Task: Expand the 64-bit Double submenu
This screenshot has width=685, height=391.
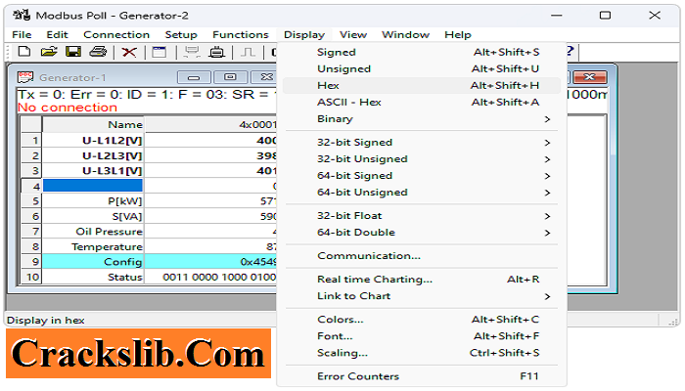Action: [x=422, y=233]
